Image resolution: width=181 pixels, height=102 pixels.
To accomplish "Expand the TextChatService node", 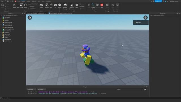I will pos(1,41).
